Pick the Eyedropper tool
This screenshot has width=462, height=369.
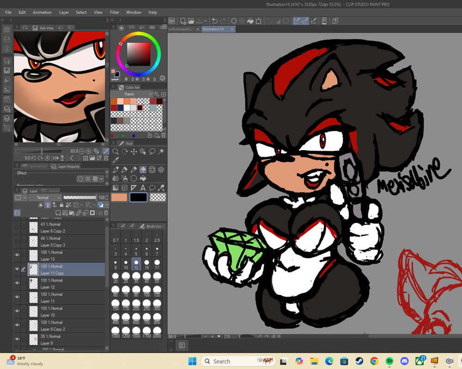point(115,160)
